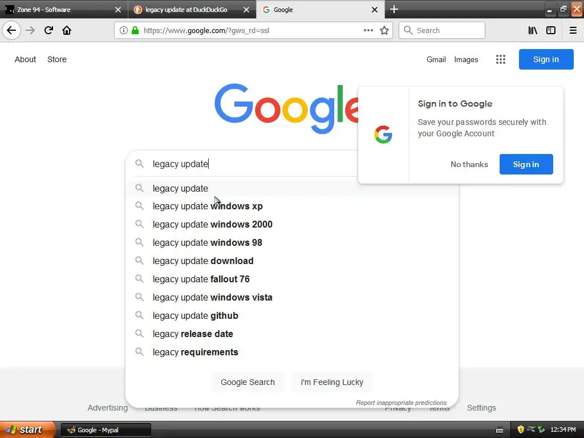Show site information icon in address bar

pos(124,30)
